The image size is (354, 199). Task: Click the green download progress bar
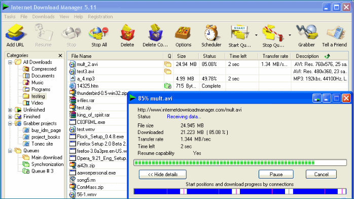click(x=240, y=162)
